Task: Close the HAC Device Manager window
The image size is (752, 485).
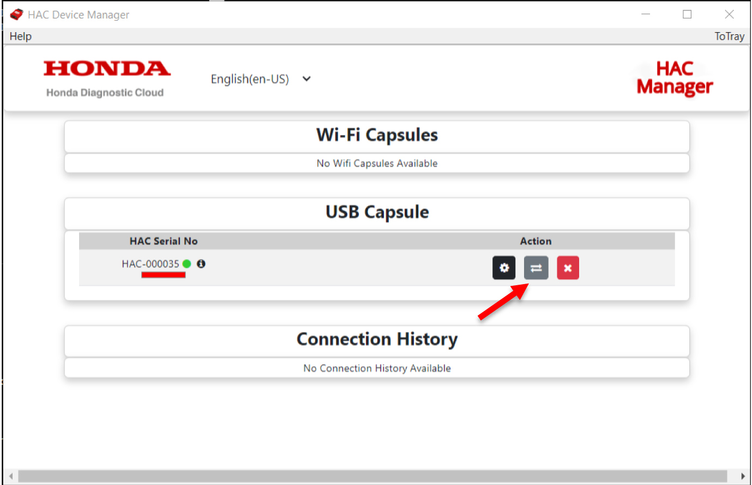Action: pos(729,14)
